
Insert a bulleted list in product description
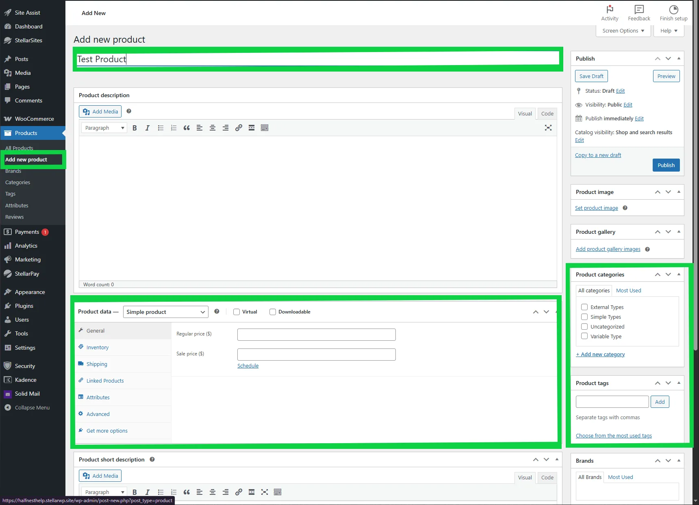(x=160, y=128)
